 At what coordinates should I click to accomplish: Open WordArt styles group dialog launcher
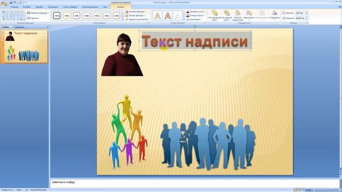coord(205,23)
